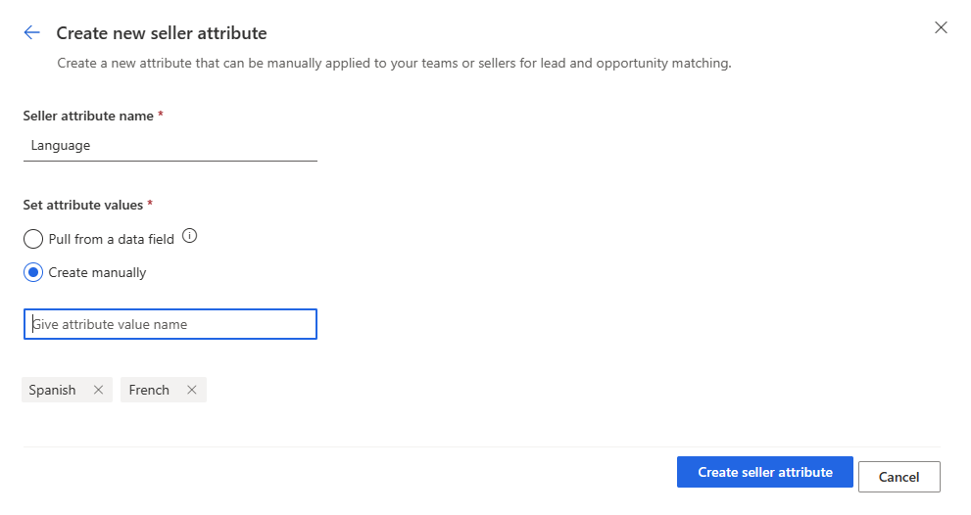Image resolution: width=971 pixels, height=515 pixels.
Task: Click the Create new seller attribute heading
Action: point(162,33)
